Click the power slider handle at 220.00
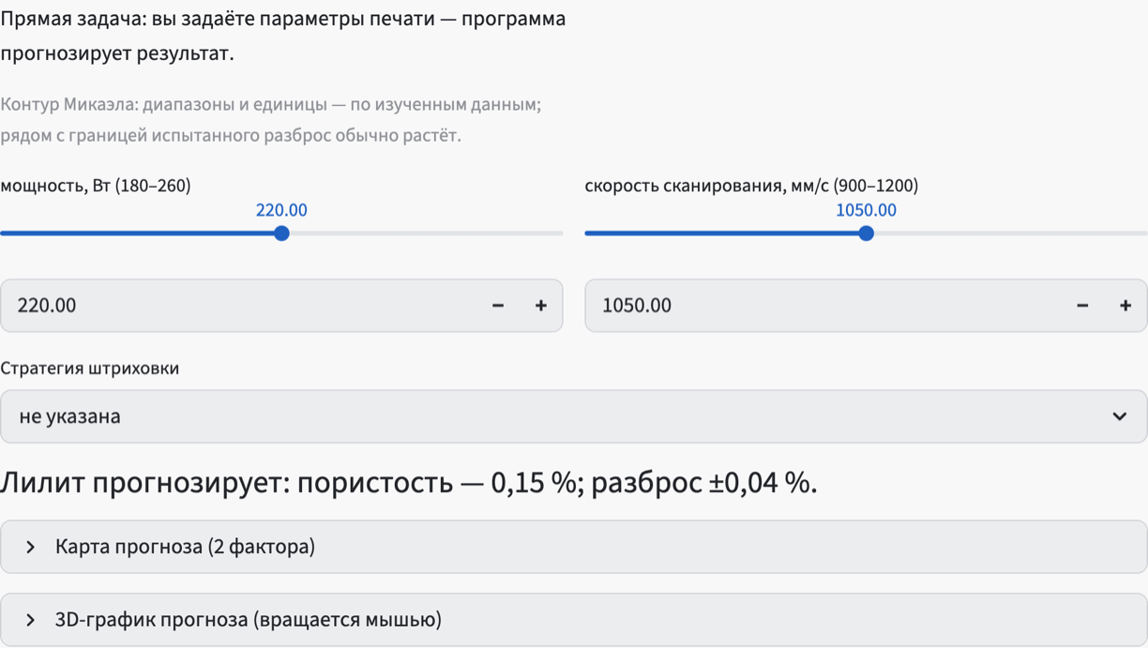The width and height of the screenshot is (1148, 648). coord(281,234)
